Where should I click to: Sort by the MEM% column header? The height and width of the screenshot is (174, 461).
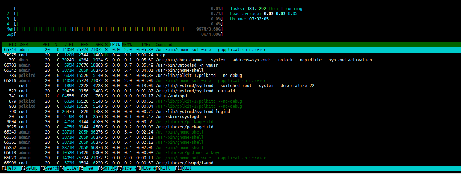coord(127,45)
